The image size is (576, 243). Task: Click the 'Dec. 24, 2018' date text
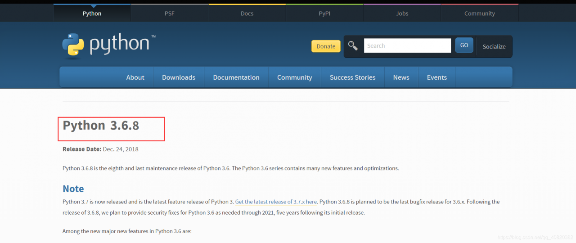pos(121,149)
